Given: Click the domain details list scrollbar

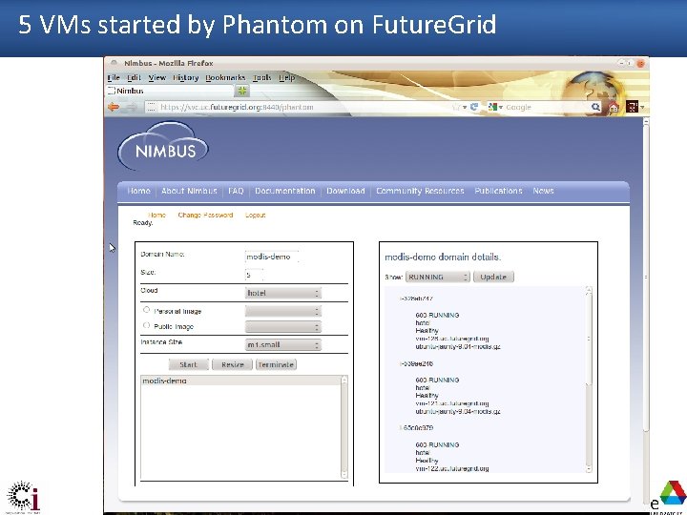Looking at the screenshot, I should 589,380.
